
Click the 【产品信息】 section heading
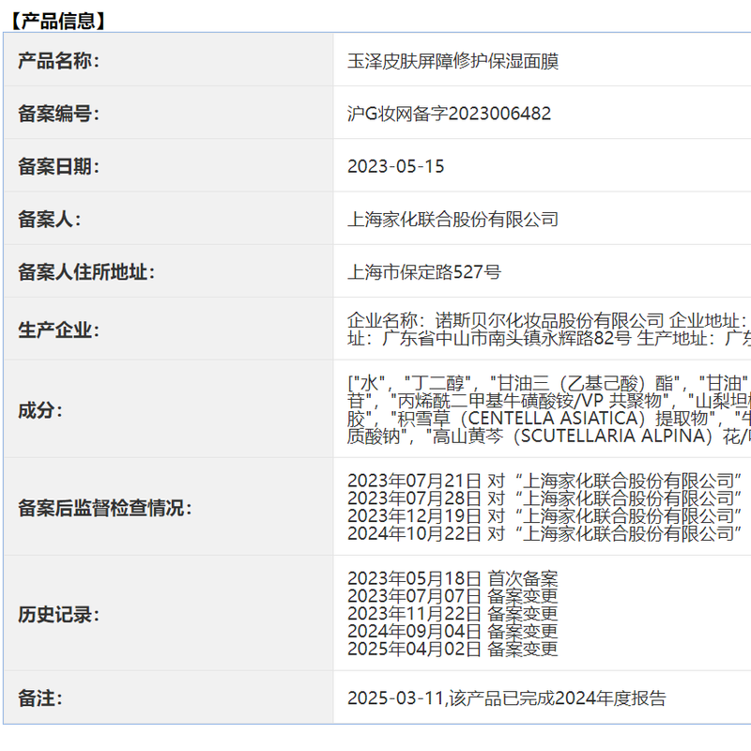coord(58,19)
